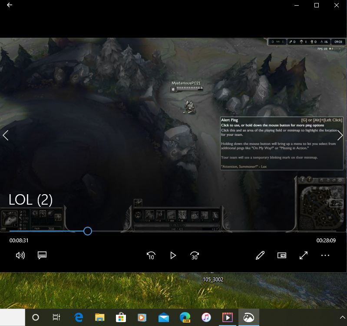
Task: Click the game clock 09:03
Action: tap(338, 42)
